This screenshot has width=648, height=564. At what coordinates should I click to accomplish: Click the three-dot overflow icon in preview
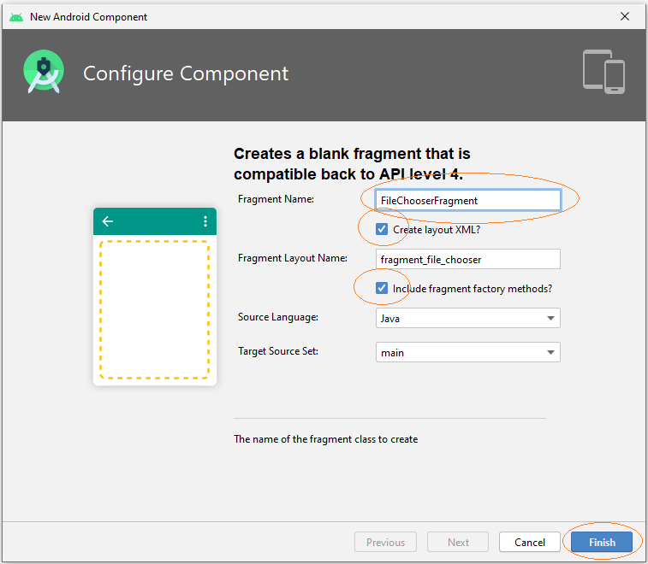[205, 221]
